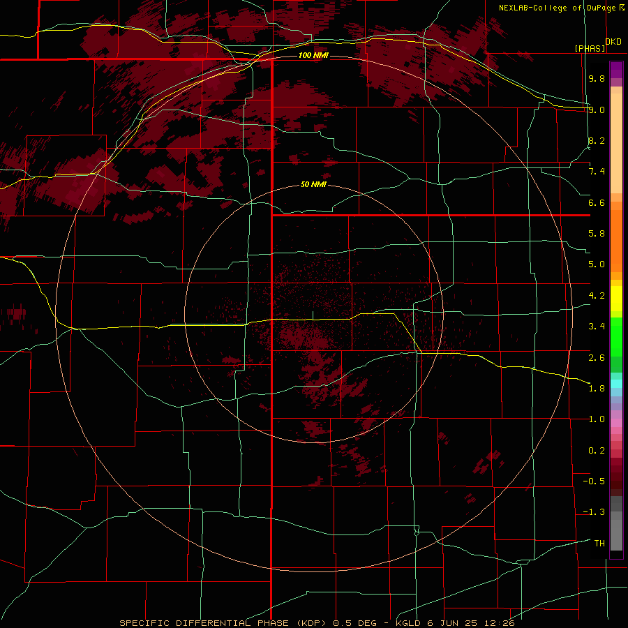Click the 1.0 scale value
628x628 pixels.
pyautogui.click(x=597, y=419)
